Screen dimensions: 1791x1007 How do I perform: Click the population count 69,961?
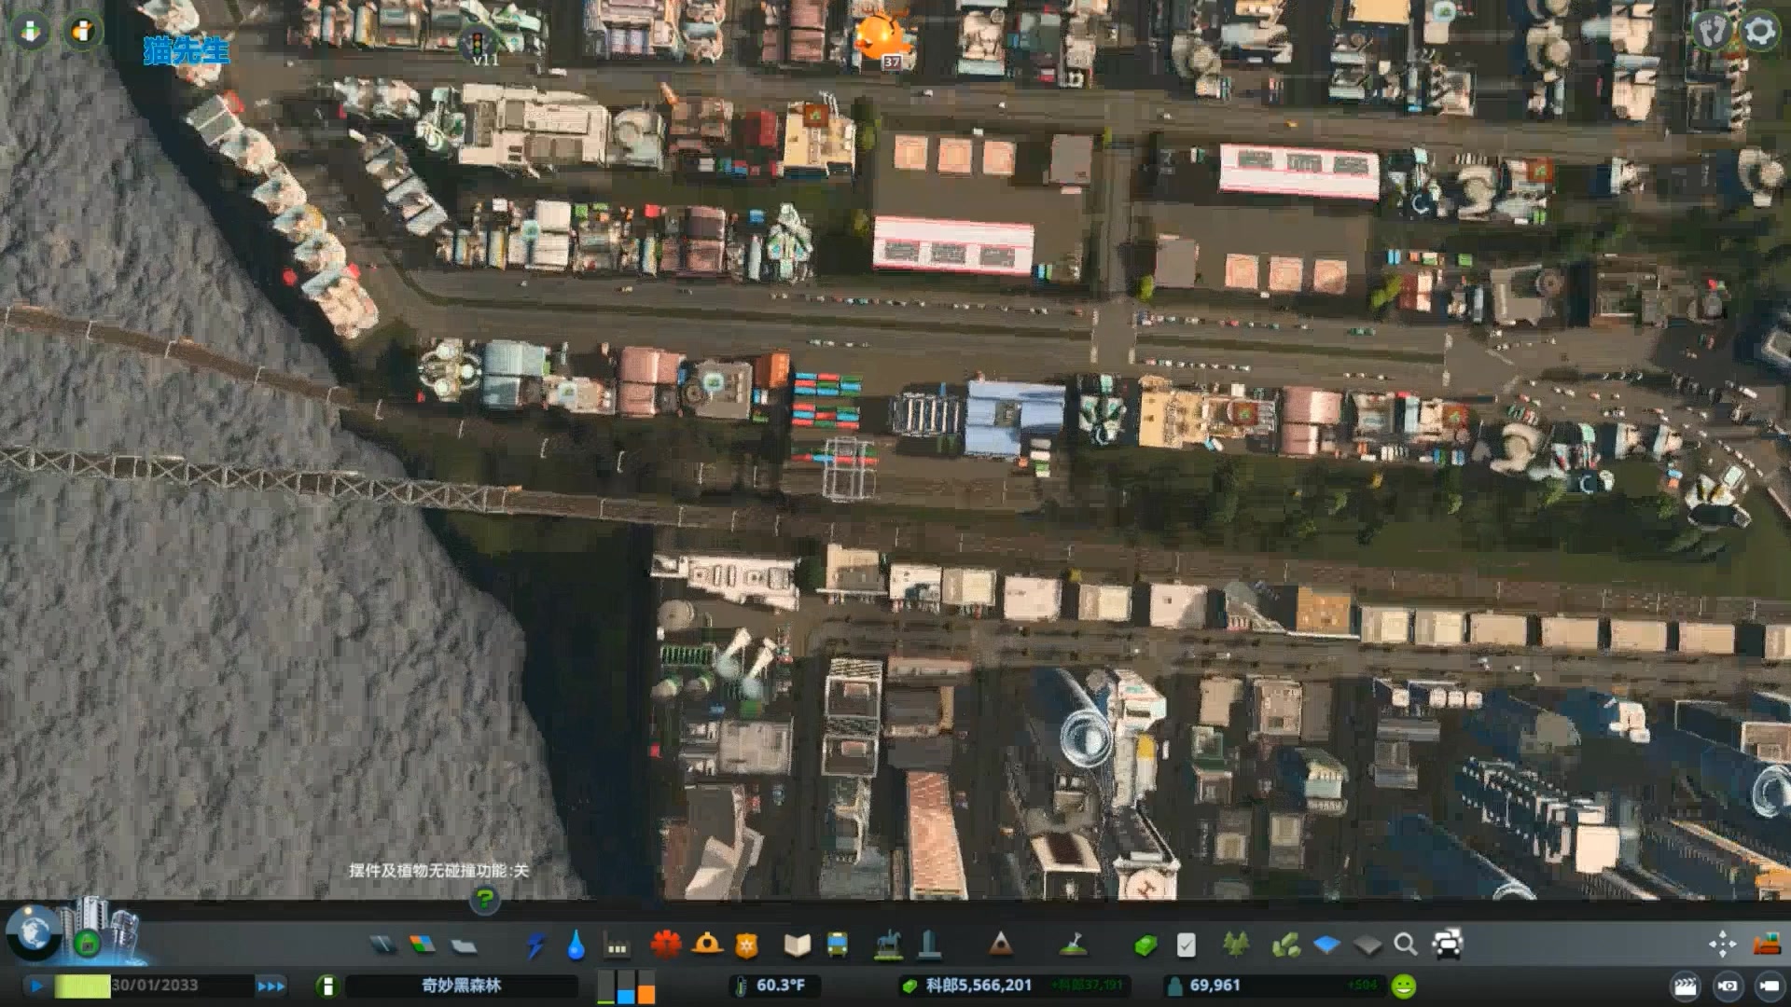click(x=1215, y=985)
